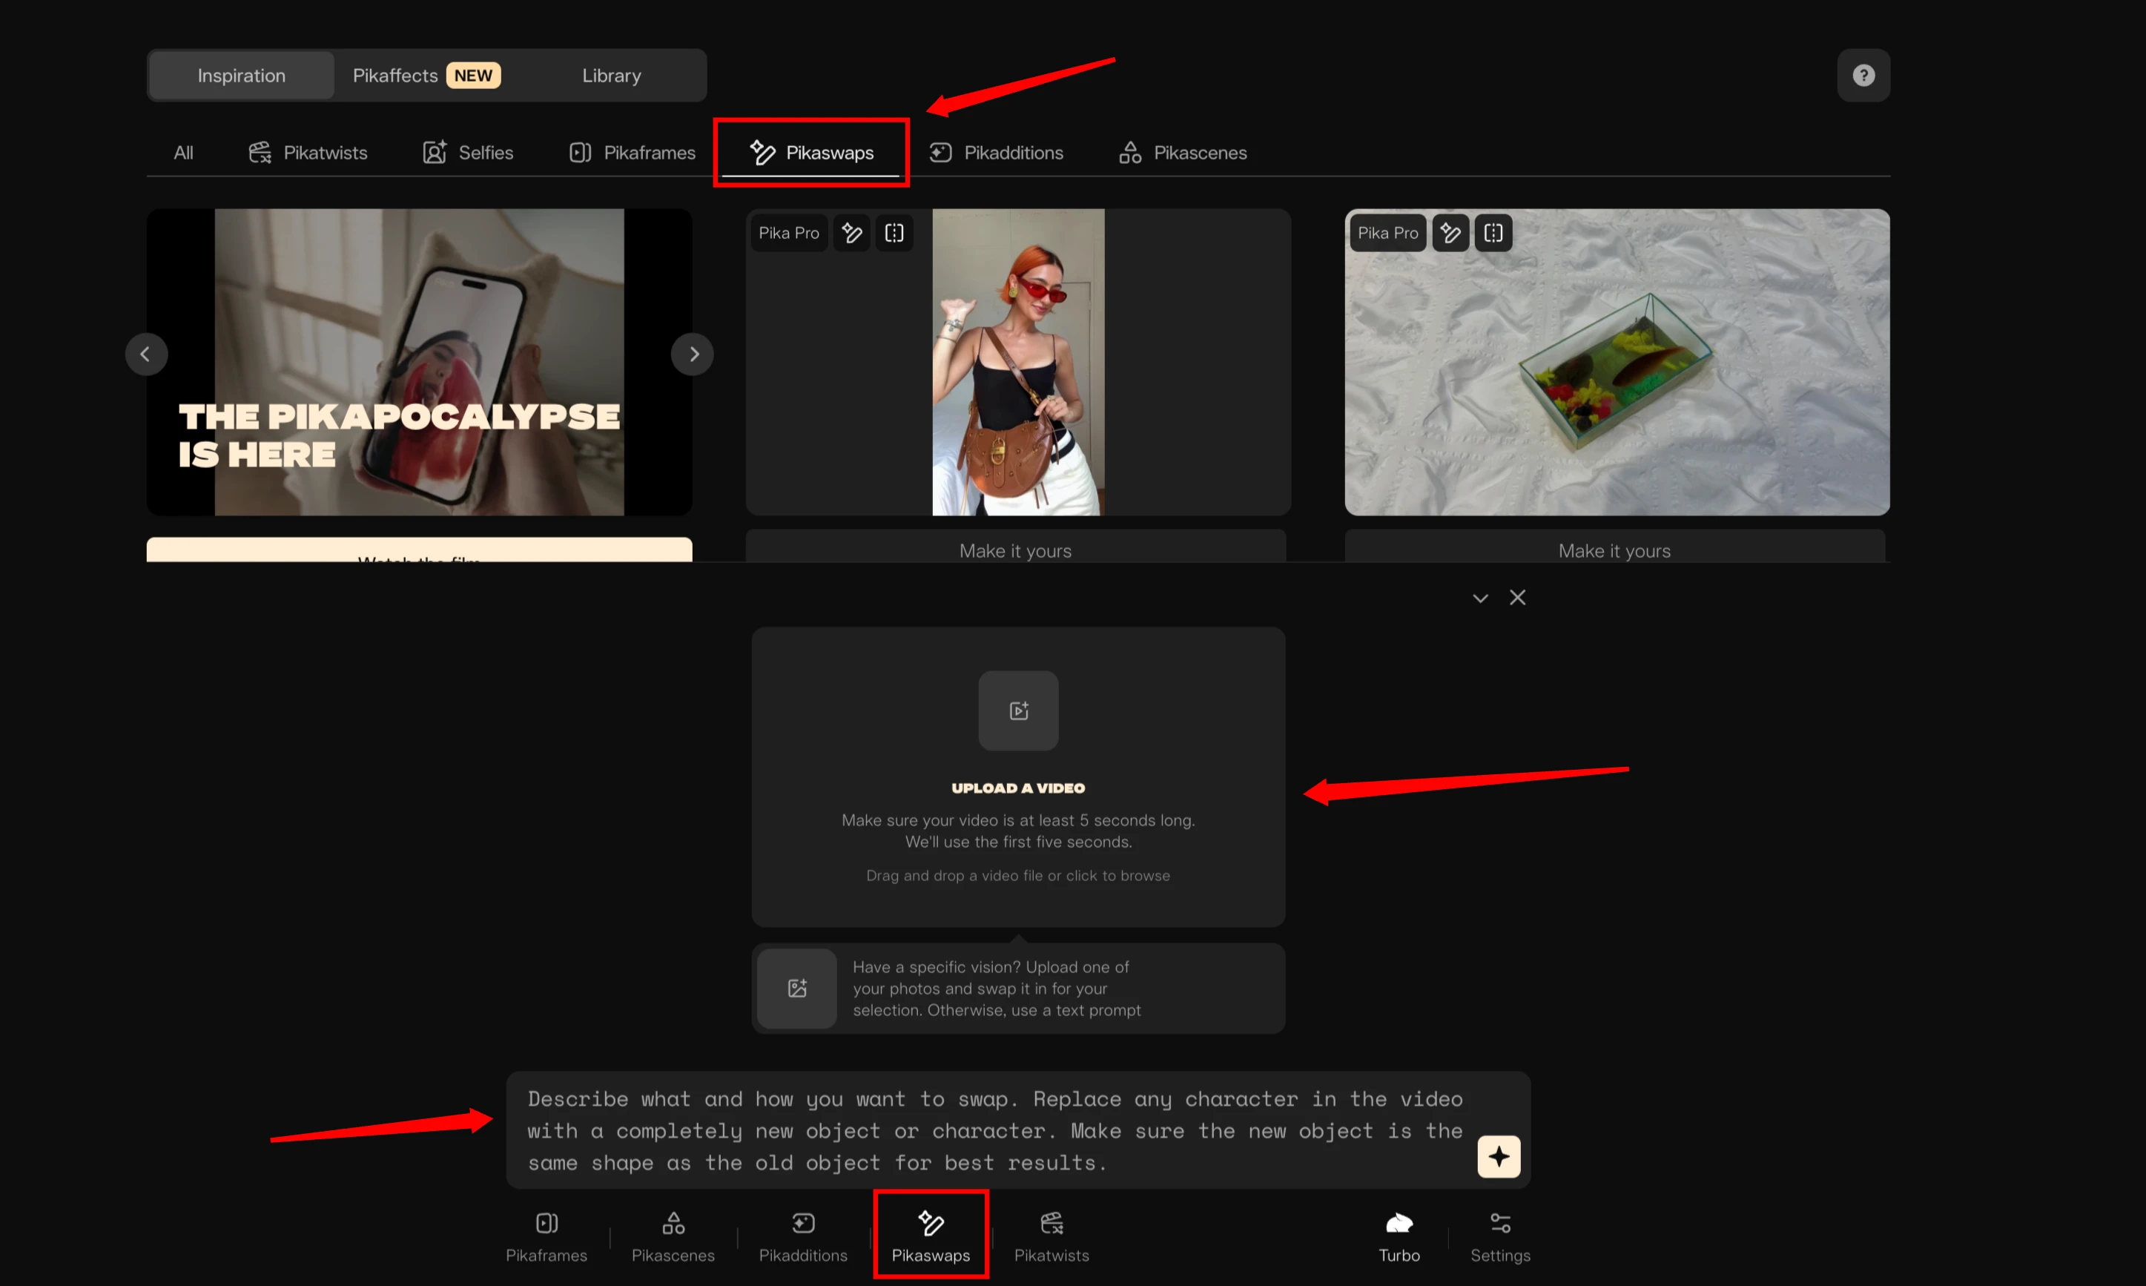
Task: Select Pikaswaps tool in bottom bar
Action: click(x=931, y=1236)
